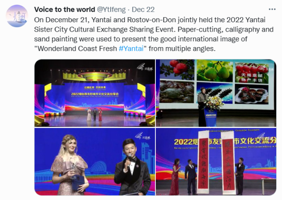Open the photo of speaker at podium
This screenshot has width=282, height=200.
coord(216,93)
